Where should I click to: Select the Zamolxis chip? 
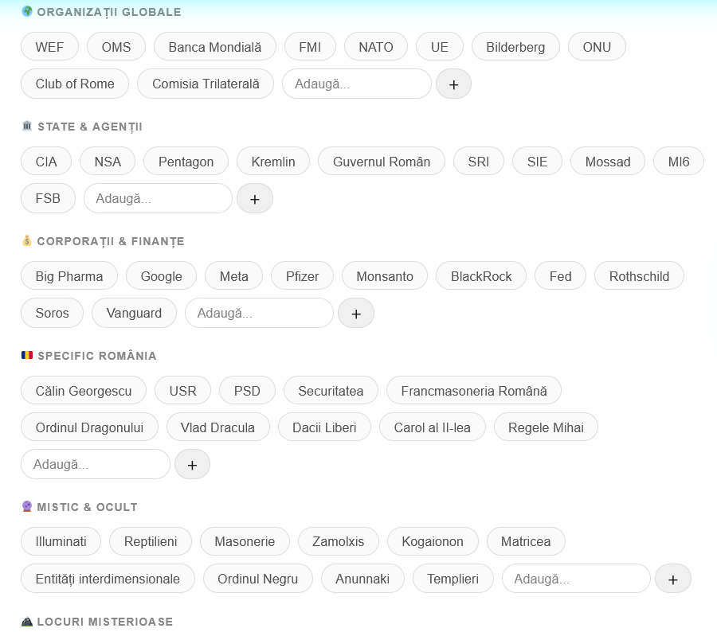point(338,541)
